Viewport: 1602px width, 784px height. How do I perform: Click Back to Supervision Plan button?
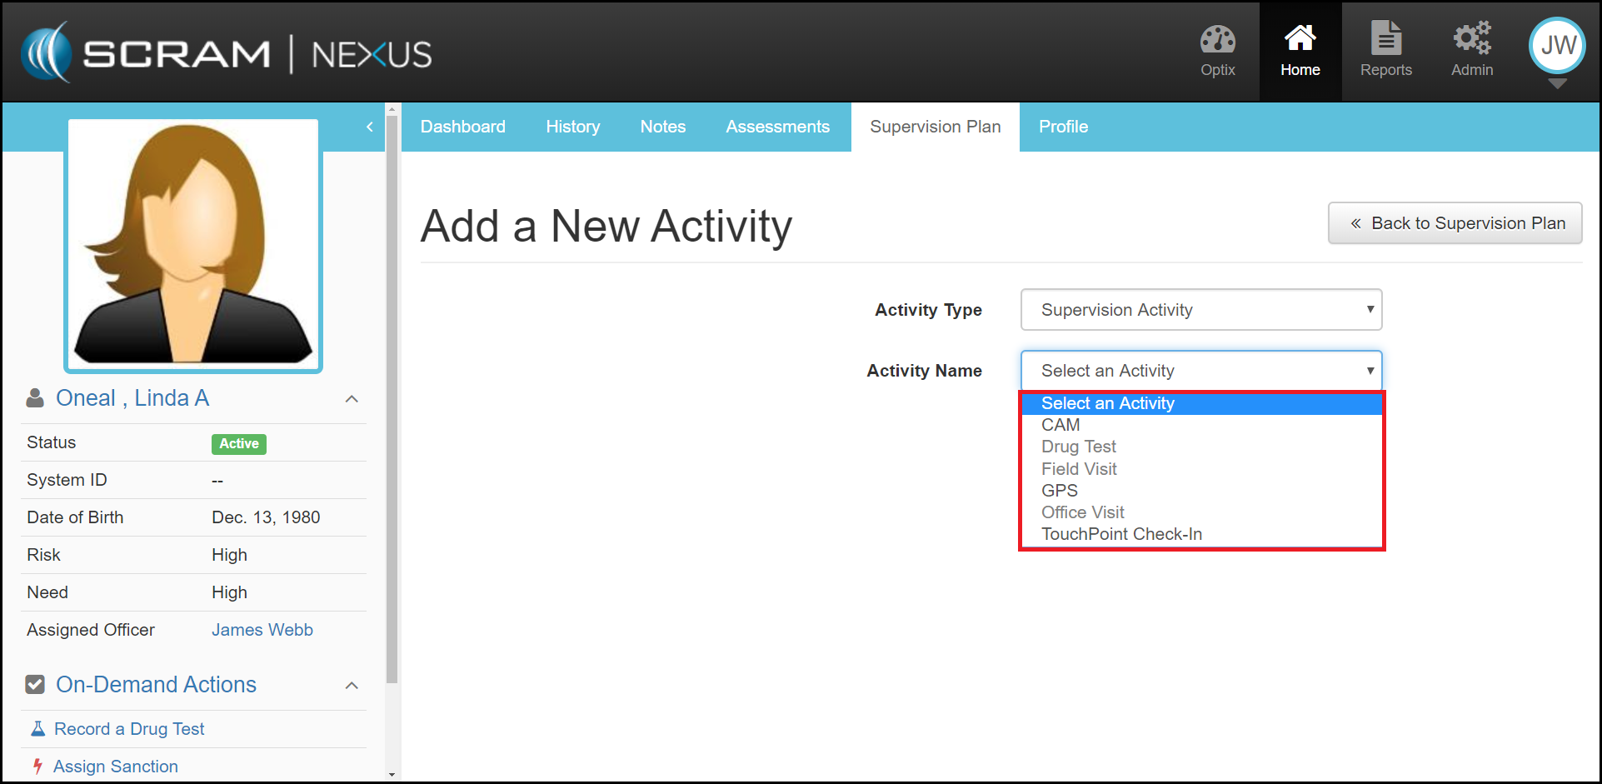(1455, 223)
